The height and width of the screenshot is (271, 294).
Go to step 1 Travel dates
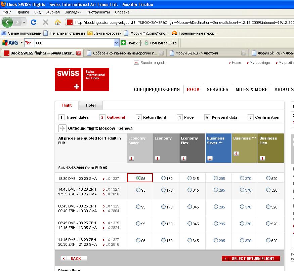tap(74, 117)
